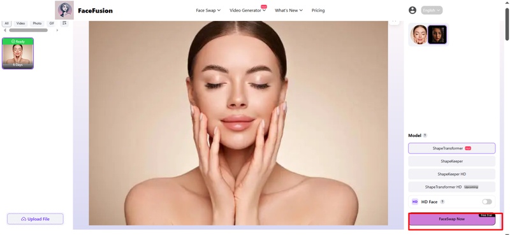Select the Ready uploaded photo thumbnail
Image resolution: width=510 pixels, height=235 pixels.
point(18,53)
